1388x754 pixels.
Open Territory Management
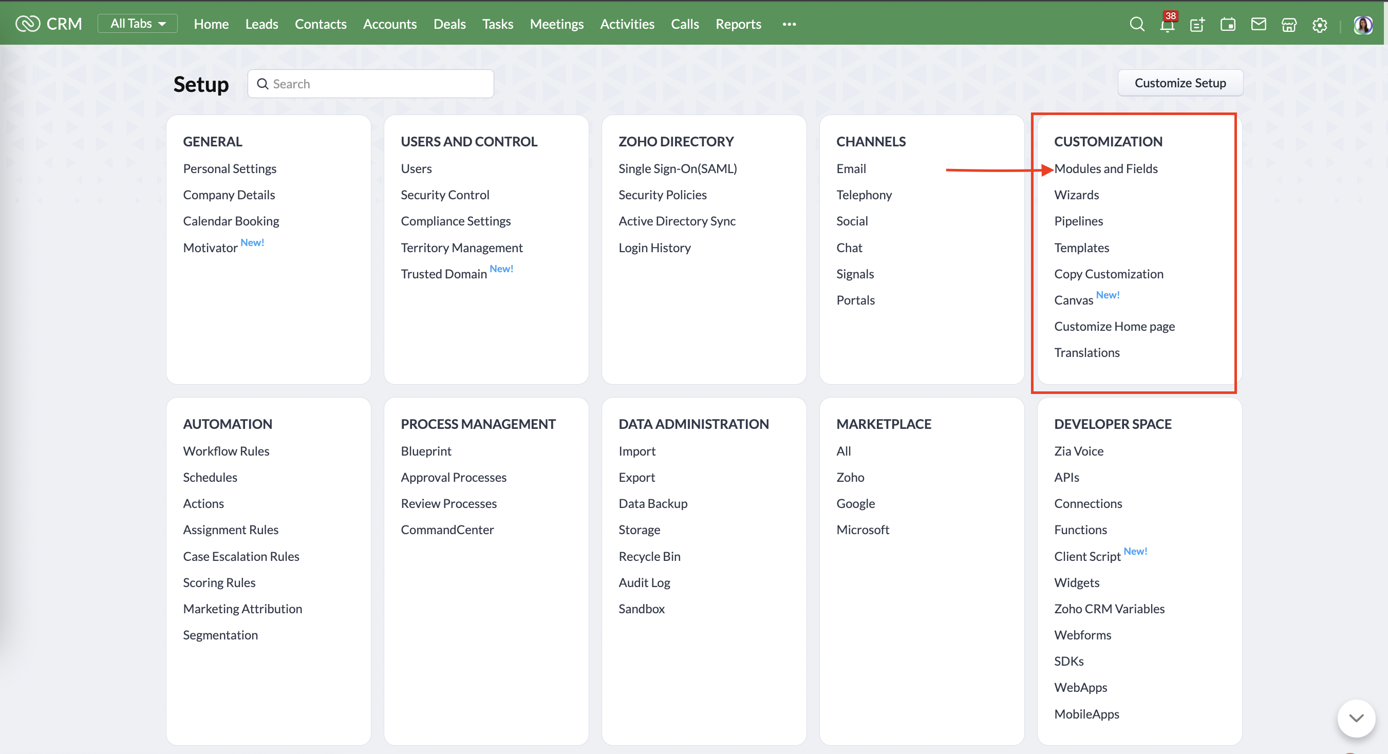[x=462, y=247]
